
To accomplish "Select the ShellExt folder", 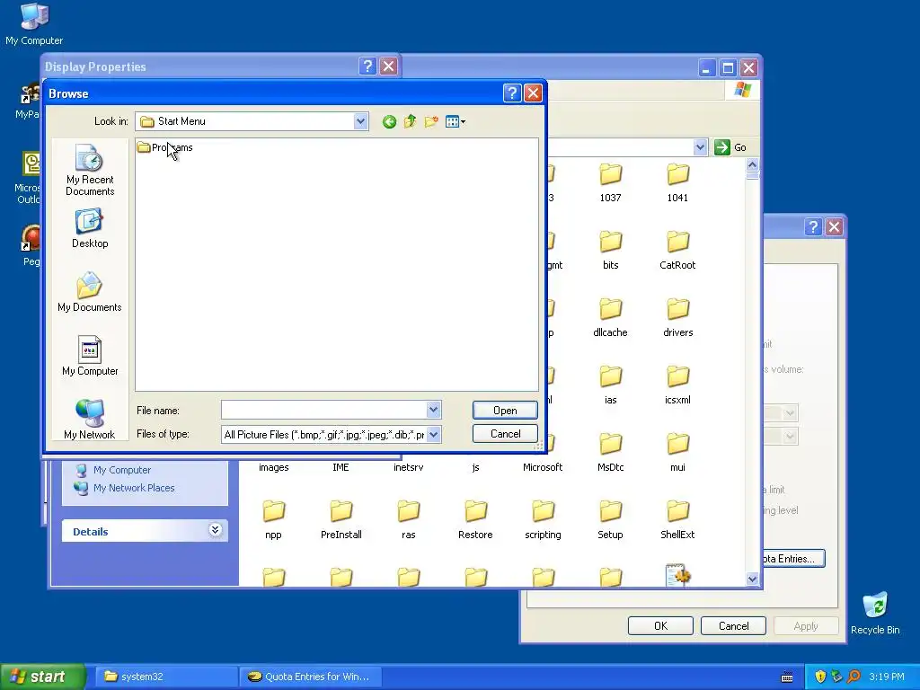I will tap(677, 520).
